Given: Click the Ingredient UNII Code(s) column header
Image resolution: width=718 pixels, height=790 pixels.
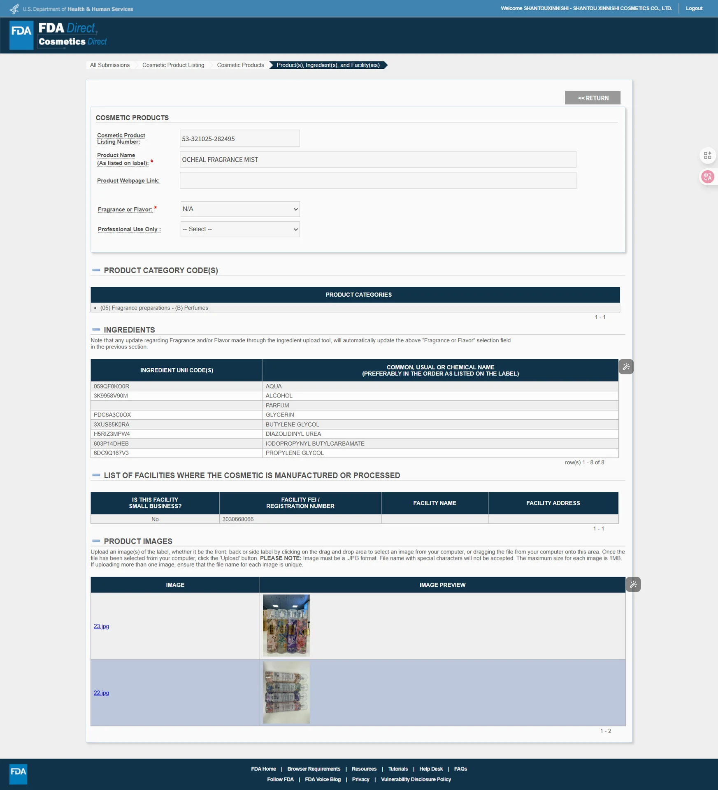Looking at the screenshot, I should pyautogui.click(x=177, y=370).
